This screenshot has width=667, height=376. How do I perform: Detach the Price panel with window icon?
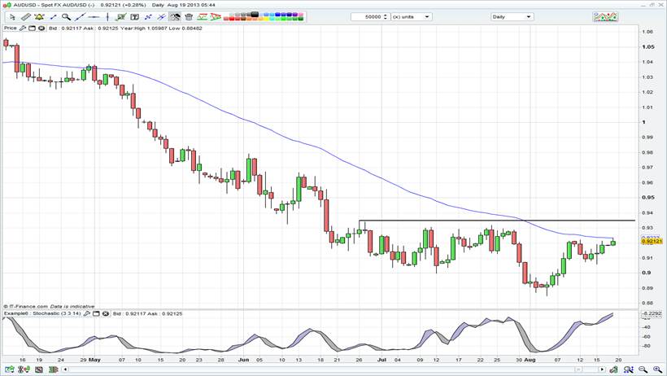click(33, 28)
